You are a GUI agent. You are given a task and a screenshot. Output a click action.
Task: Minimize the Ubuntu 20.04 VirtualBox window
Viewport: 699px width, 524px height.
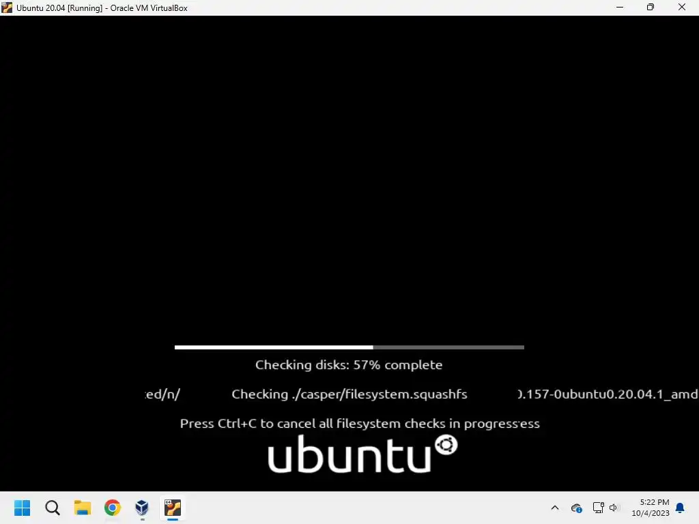click(620, 7)
